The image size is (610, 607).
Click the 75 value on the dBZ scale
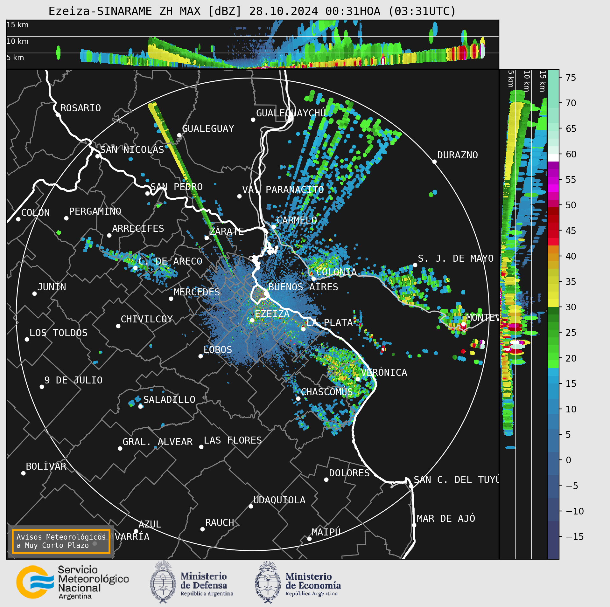click(571, 78)
